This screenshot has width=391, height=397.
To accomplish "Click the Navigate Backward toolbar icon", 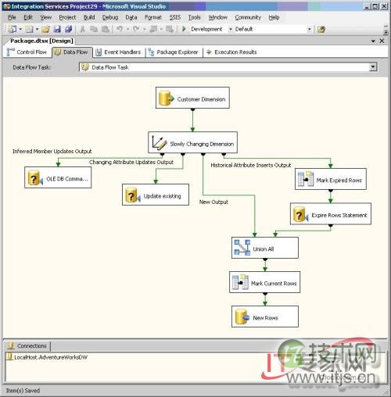I will (x=153, y=29).
